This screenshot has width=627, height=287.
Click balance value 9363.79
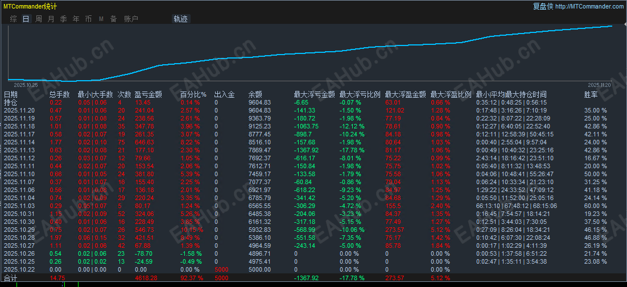[x=259, y=118]
